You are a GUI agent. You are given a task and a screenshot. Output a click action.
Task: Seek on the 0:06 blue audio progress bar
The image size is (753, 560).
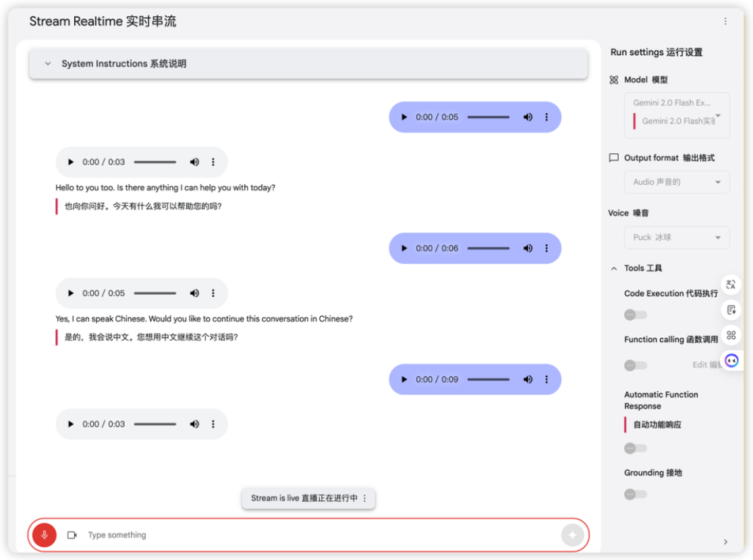point(489,248)
